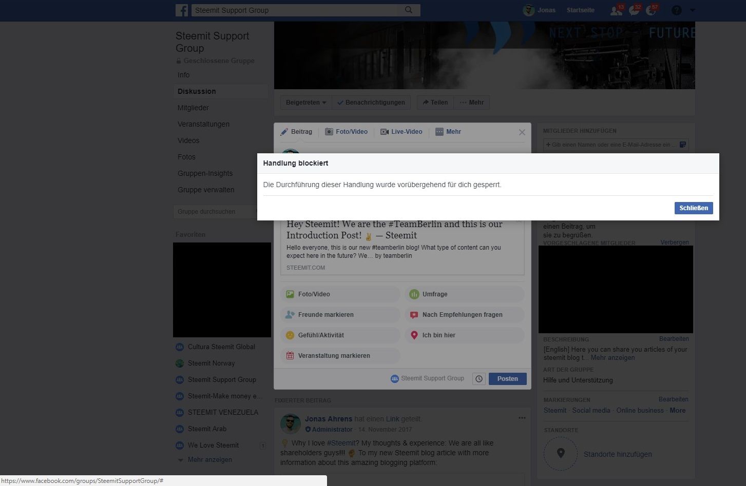Click Standorte hinzufügen link
746x486 pixels.
618,454
